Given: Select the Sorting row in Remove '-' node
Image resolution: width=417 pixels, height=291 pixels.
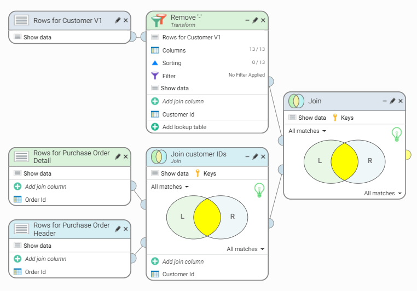Looking at the screenshot, I should (171, 63).
